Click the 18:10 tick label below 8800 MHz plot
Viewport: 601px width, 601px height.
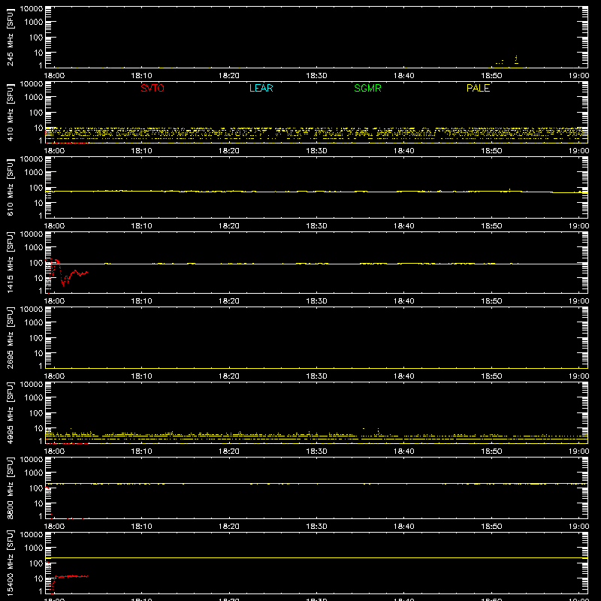(x=141, y=527)
